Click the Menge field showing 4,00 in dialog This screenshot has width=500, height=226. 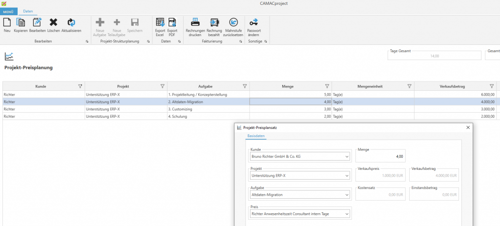pyautogui.click(x=380, y=157)
